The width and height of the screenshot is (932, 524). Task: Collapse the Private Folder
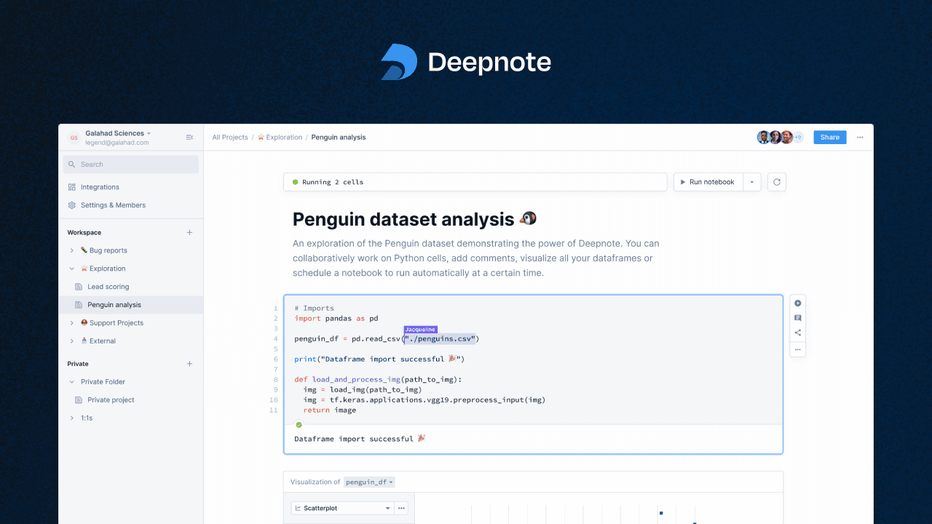coord(71,381)
